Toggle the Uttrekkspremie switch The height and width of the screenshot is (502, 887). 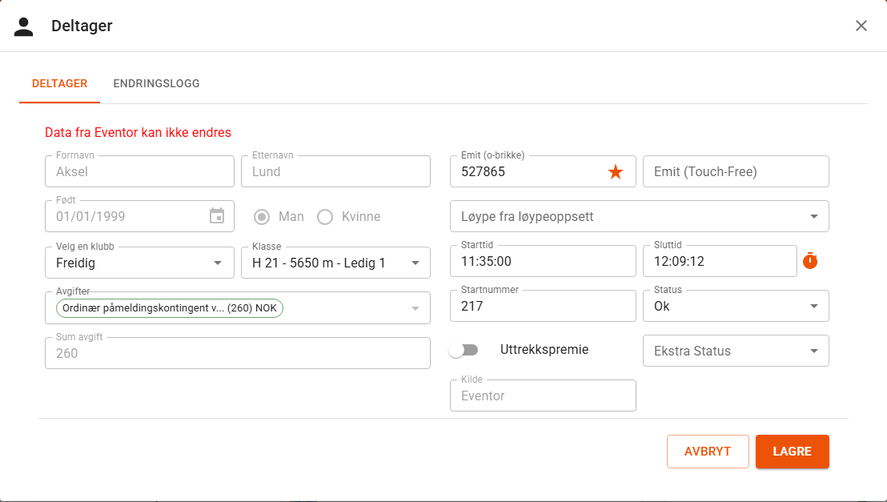pos(464,351)
